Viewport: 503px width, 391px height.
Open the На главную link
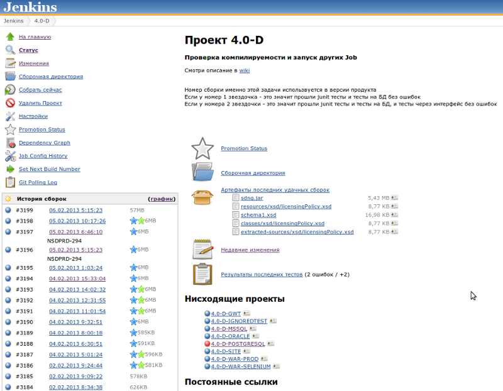(x=35, y=37)
